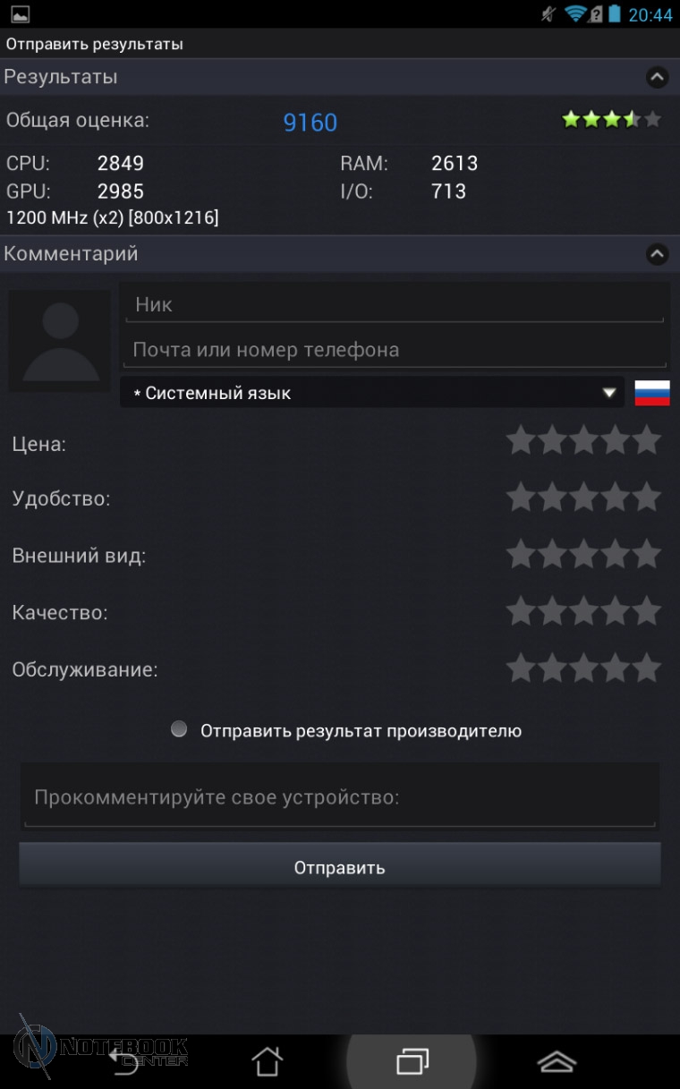Tap the 9160 overall score link
The image size is (680, 1089).
(310, 123)
